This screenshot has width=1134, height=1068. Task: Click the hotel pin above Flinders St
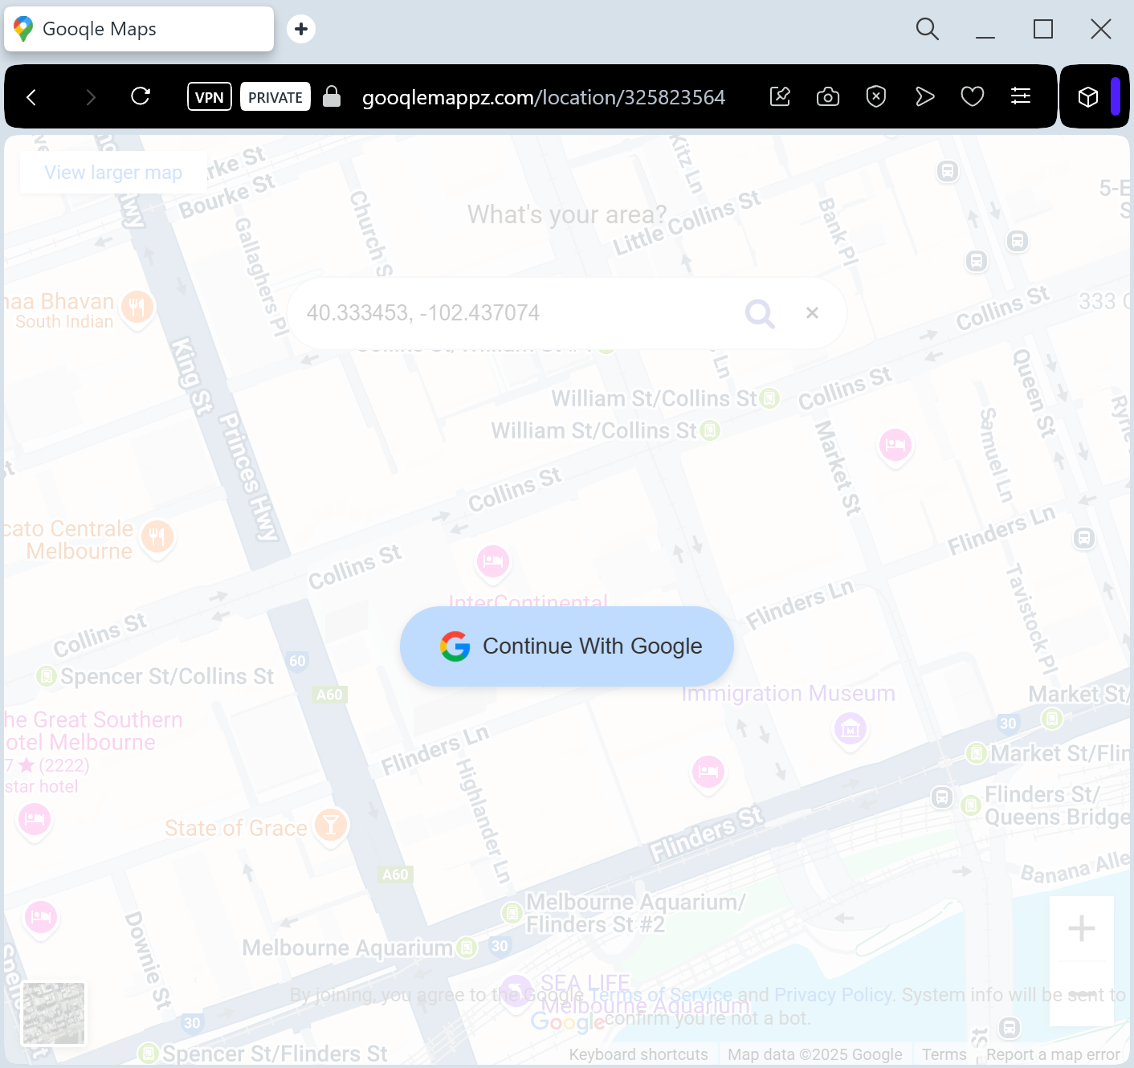[708, 772]
